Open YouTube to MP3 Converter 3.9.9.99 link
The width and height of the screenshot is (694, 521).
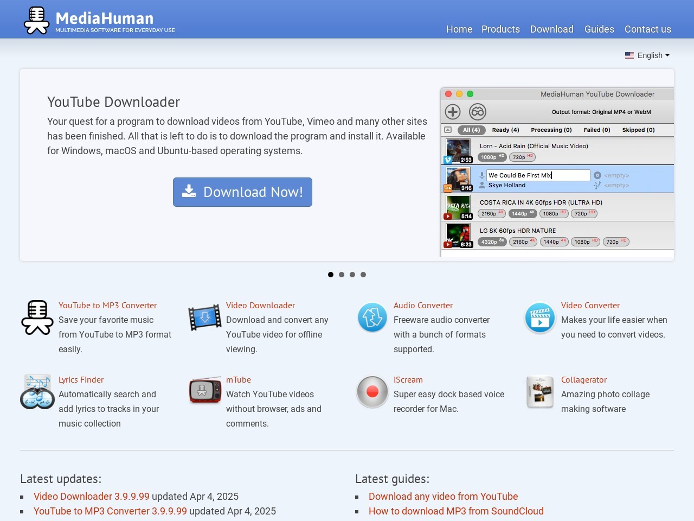pos(110,511)
